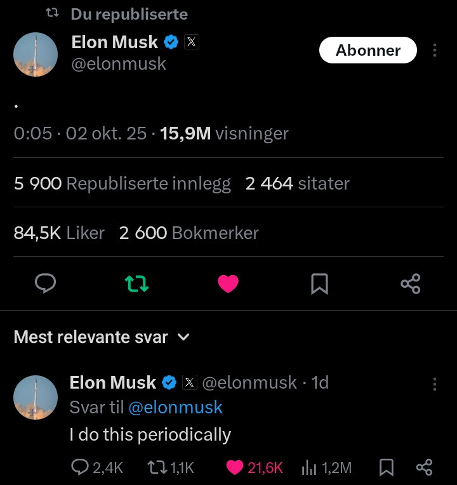Viewport: 457px width, 485px height.
Task: Bookmark the reply post
Action: coord(385,468)
